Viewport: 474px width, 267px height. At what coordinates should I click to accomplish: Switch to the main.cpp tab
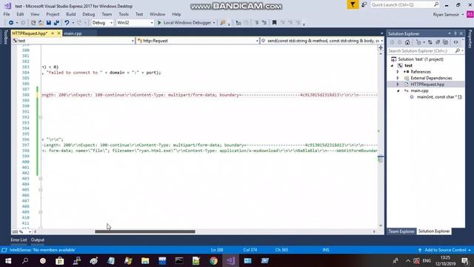point(73,33)
